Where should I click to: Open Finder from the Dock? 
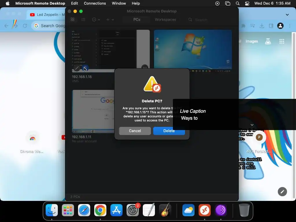tap(52, 210)
